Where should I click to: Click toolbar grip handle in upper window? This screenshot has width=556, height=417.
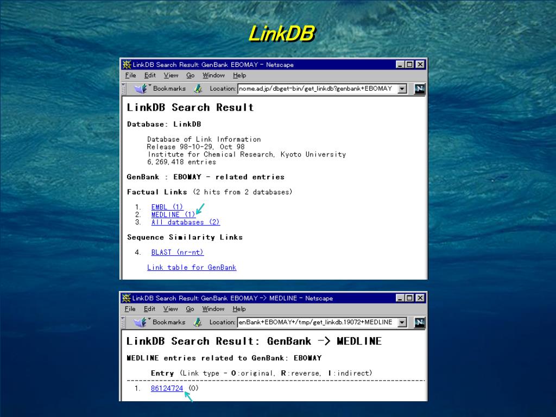tap(124, 89)
